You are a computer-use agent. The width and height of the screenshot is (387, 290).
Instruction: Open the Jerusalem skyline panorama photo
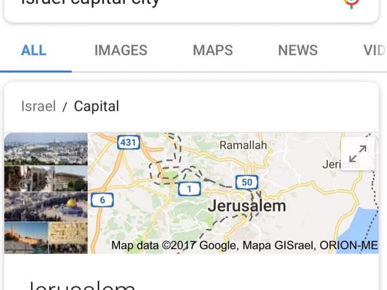(x=46, y=149)
